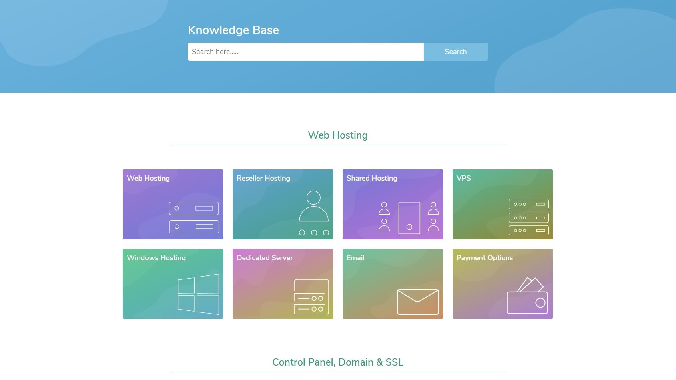
Task: Go to Windows Hosting card label
Action: (156, 258)
